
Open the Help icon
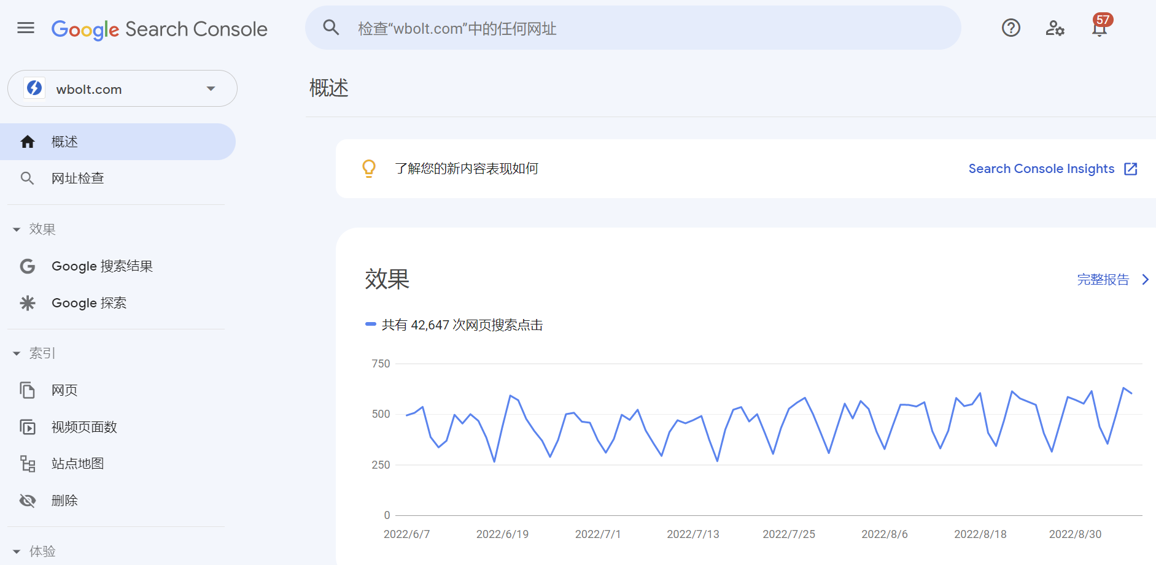(x=1011, y=28)
